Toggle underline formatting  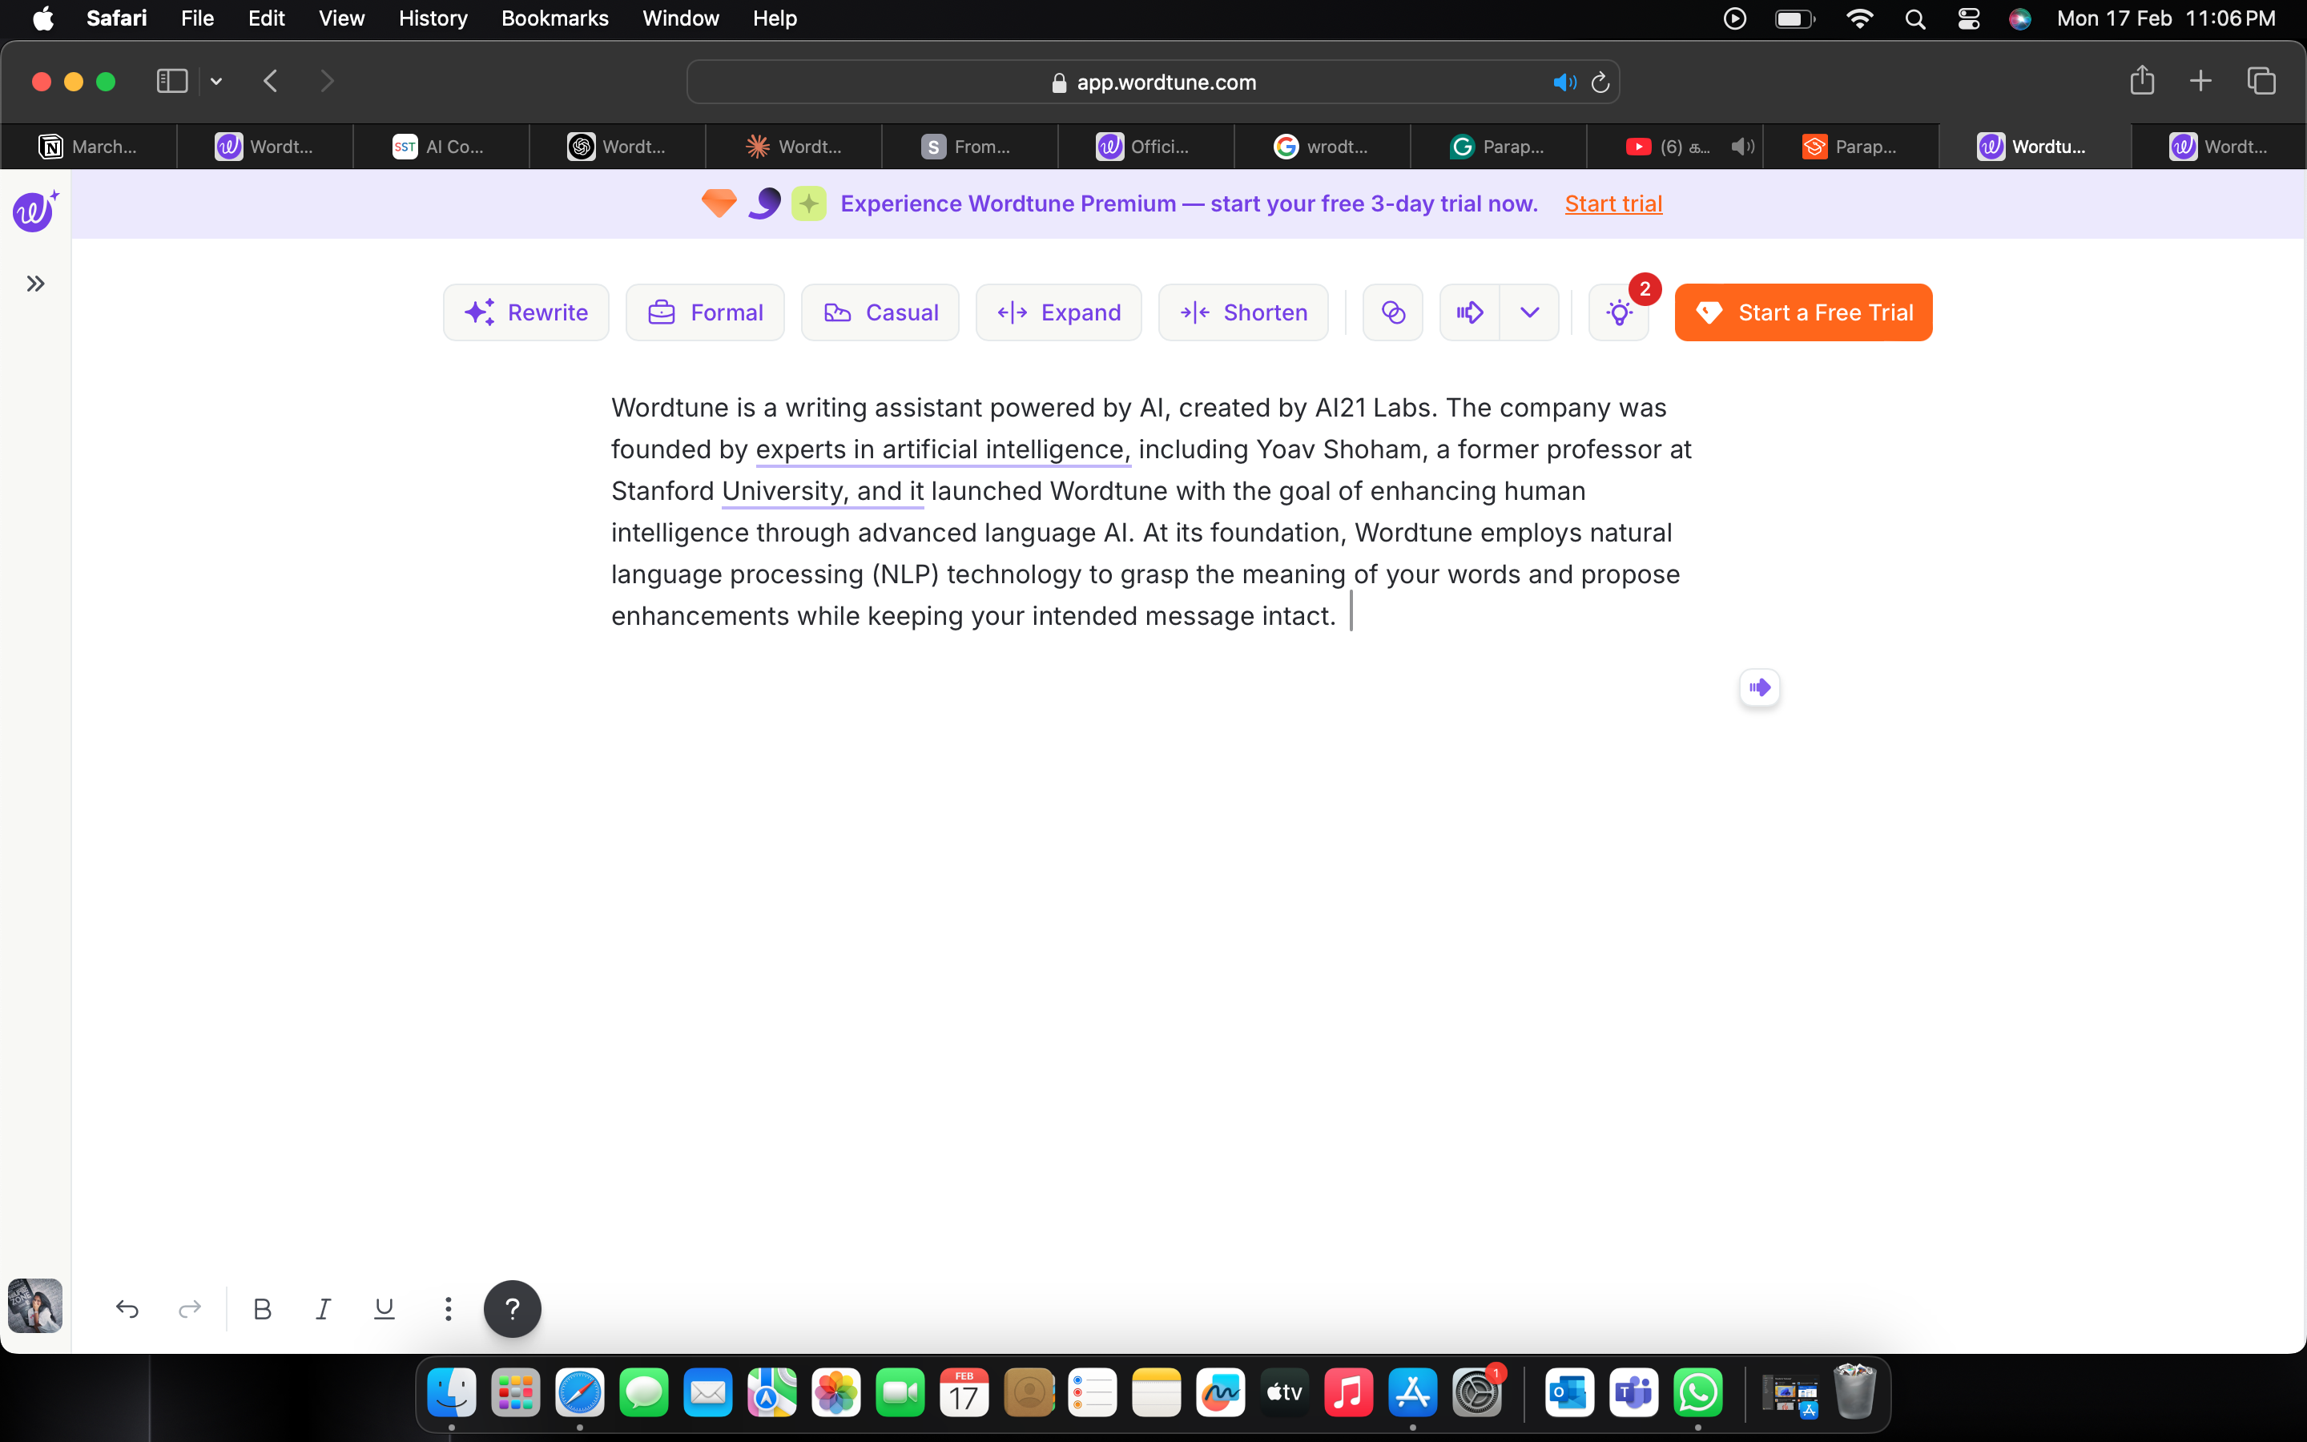384,1308
